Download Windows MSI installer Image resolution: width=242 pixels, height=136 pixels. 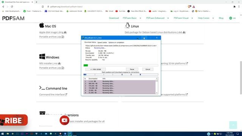(x=50, y=63)
